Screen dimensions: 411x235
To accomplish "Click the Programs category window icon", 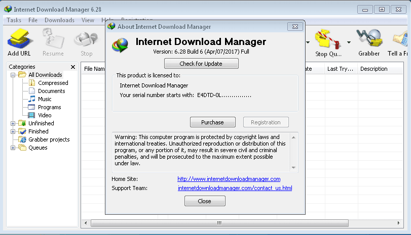I will 32,107.
